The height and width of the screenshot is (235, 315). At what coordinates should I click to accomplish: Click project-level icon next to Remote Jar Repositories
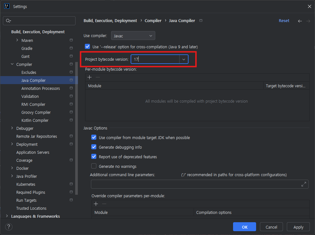point(71,136)
